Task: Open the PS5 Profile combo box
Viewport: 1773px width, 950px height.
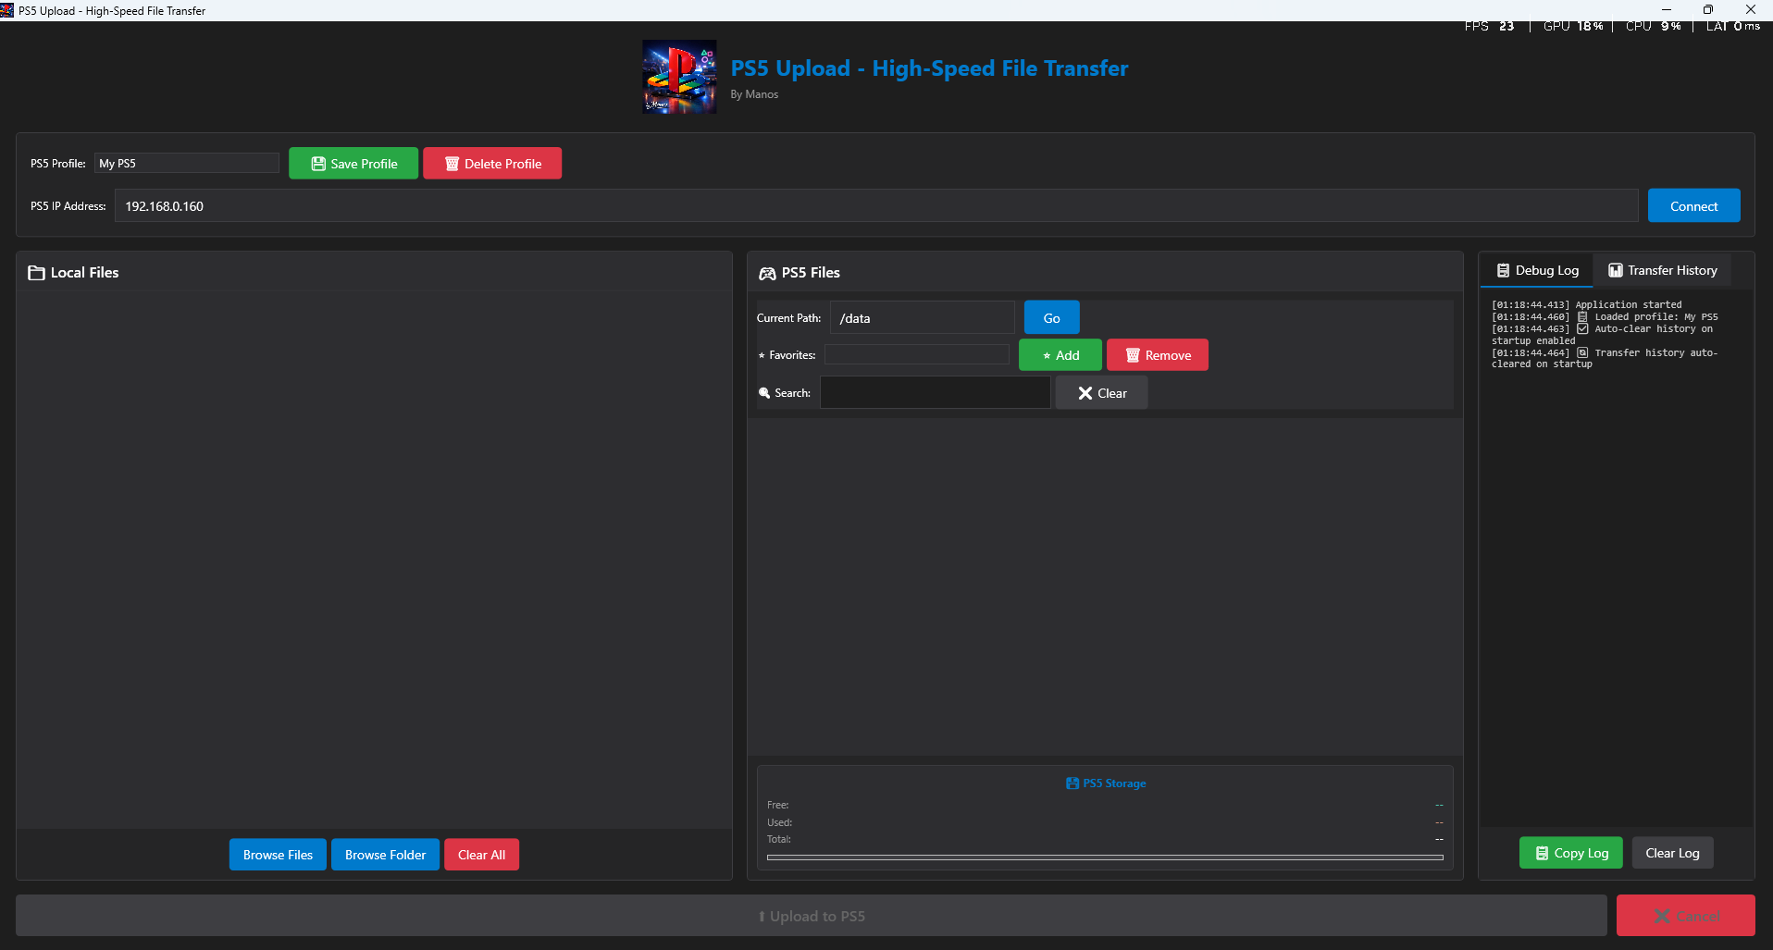Action: click(186, 164)
